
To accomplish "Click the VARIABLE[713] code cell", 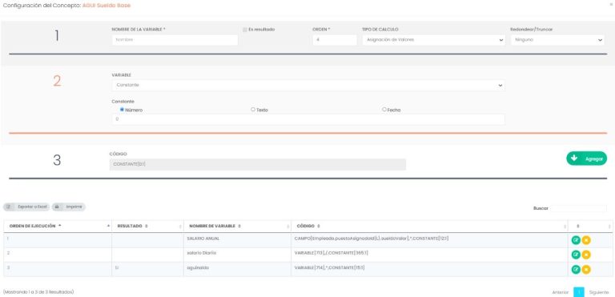I will point(429,255).
